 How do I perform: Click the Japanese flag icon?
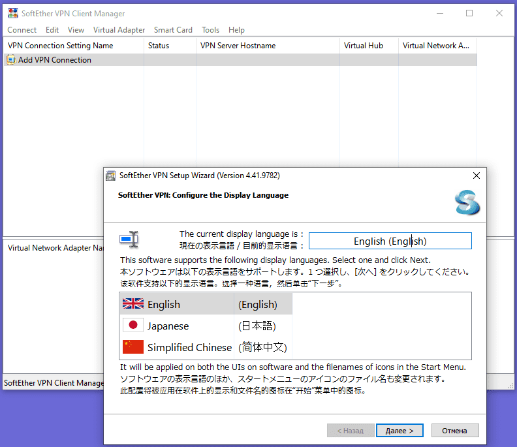tap(133, 325)
